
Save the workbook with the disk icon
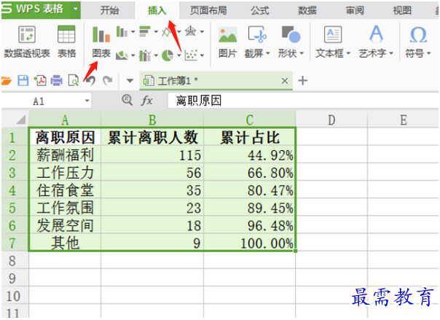click(x=23, y=81)
